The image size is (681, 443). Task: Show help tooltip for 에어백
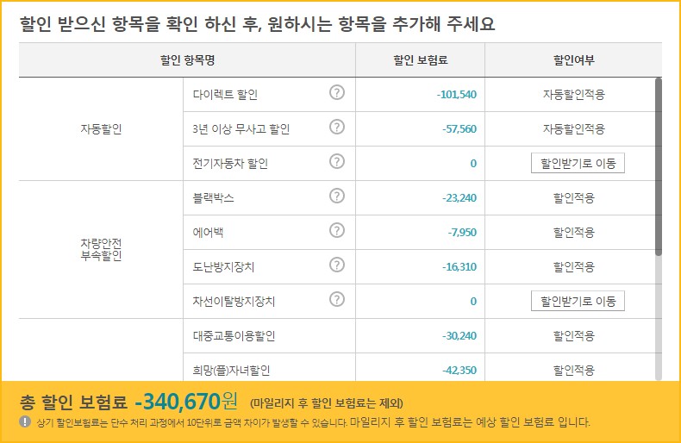tap(336, 231)
